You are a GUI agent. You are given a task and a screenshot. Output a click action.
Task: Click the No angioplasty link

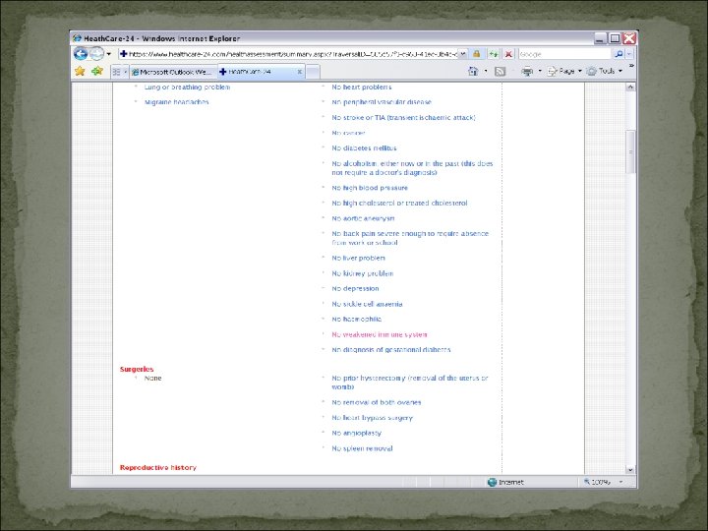(x=357, y=433)
